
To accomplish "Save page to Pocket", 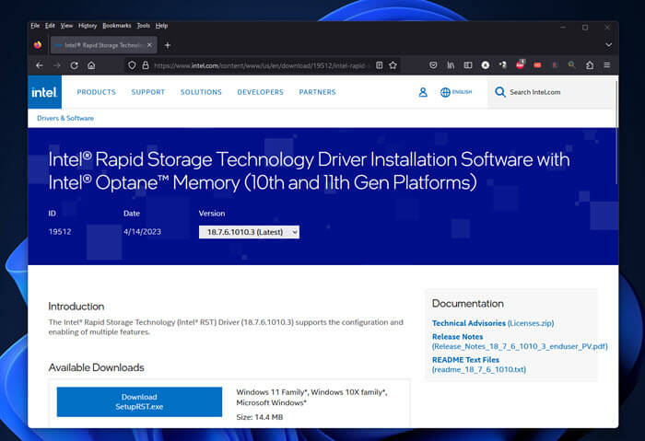I will [x=433, y=65].
